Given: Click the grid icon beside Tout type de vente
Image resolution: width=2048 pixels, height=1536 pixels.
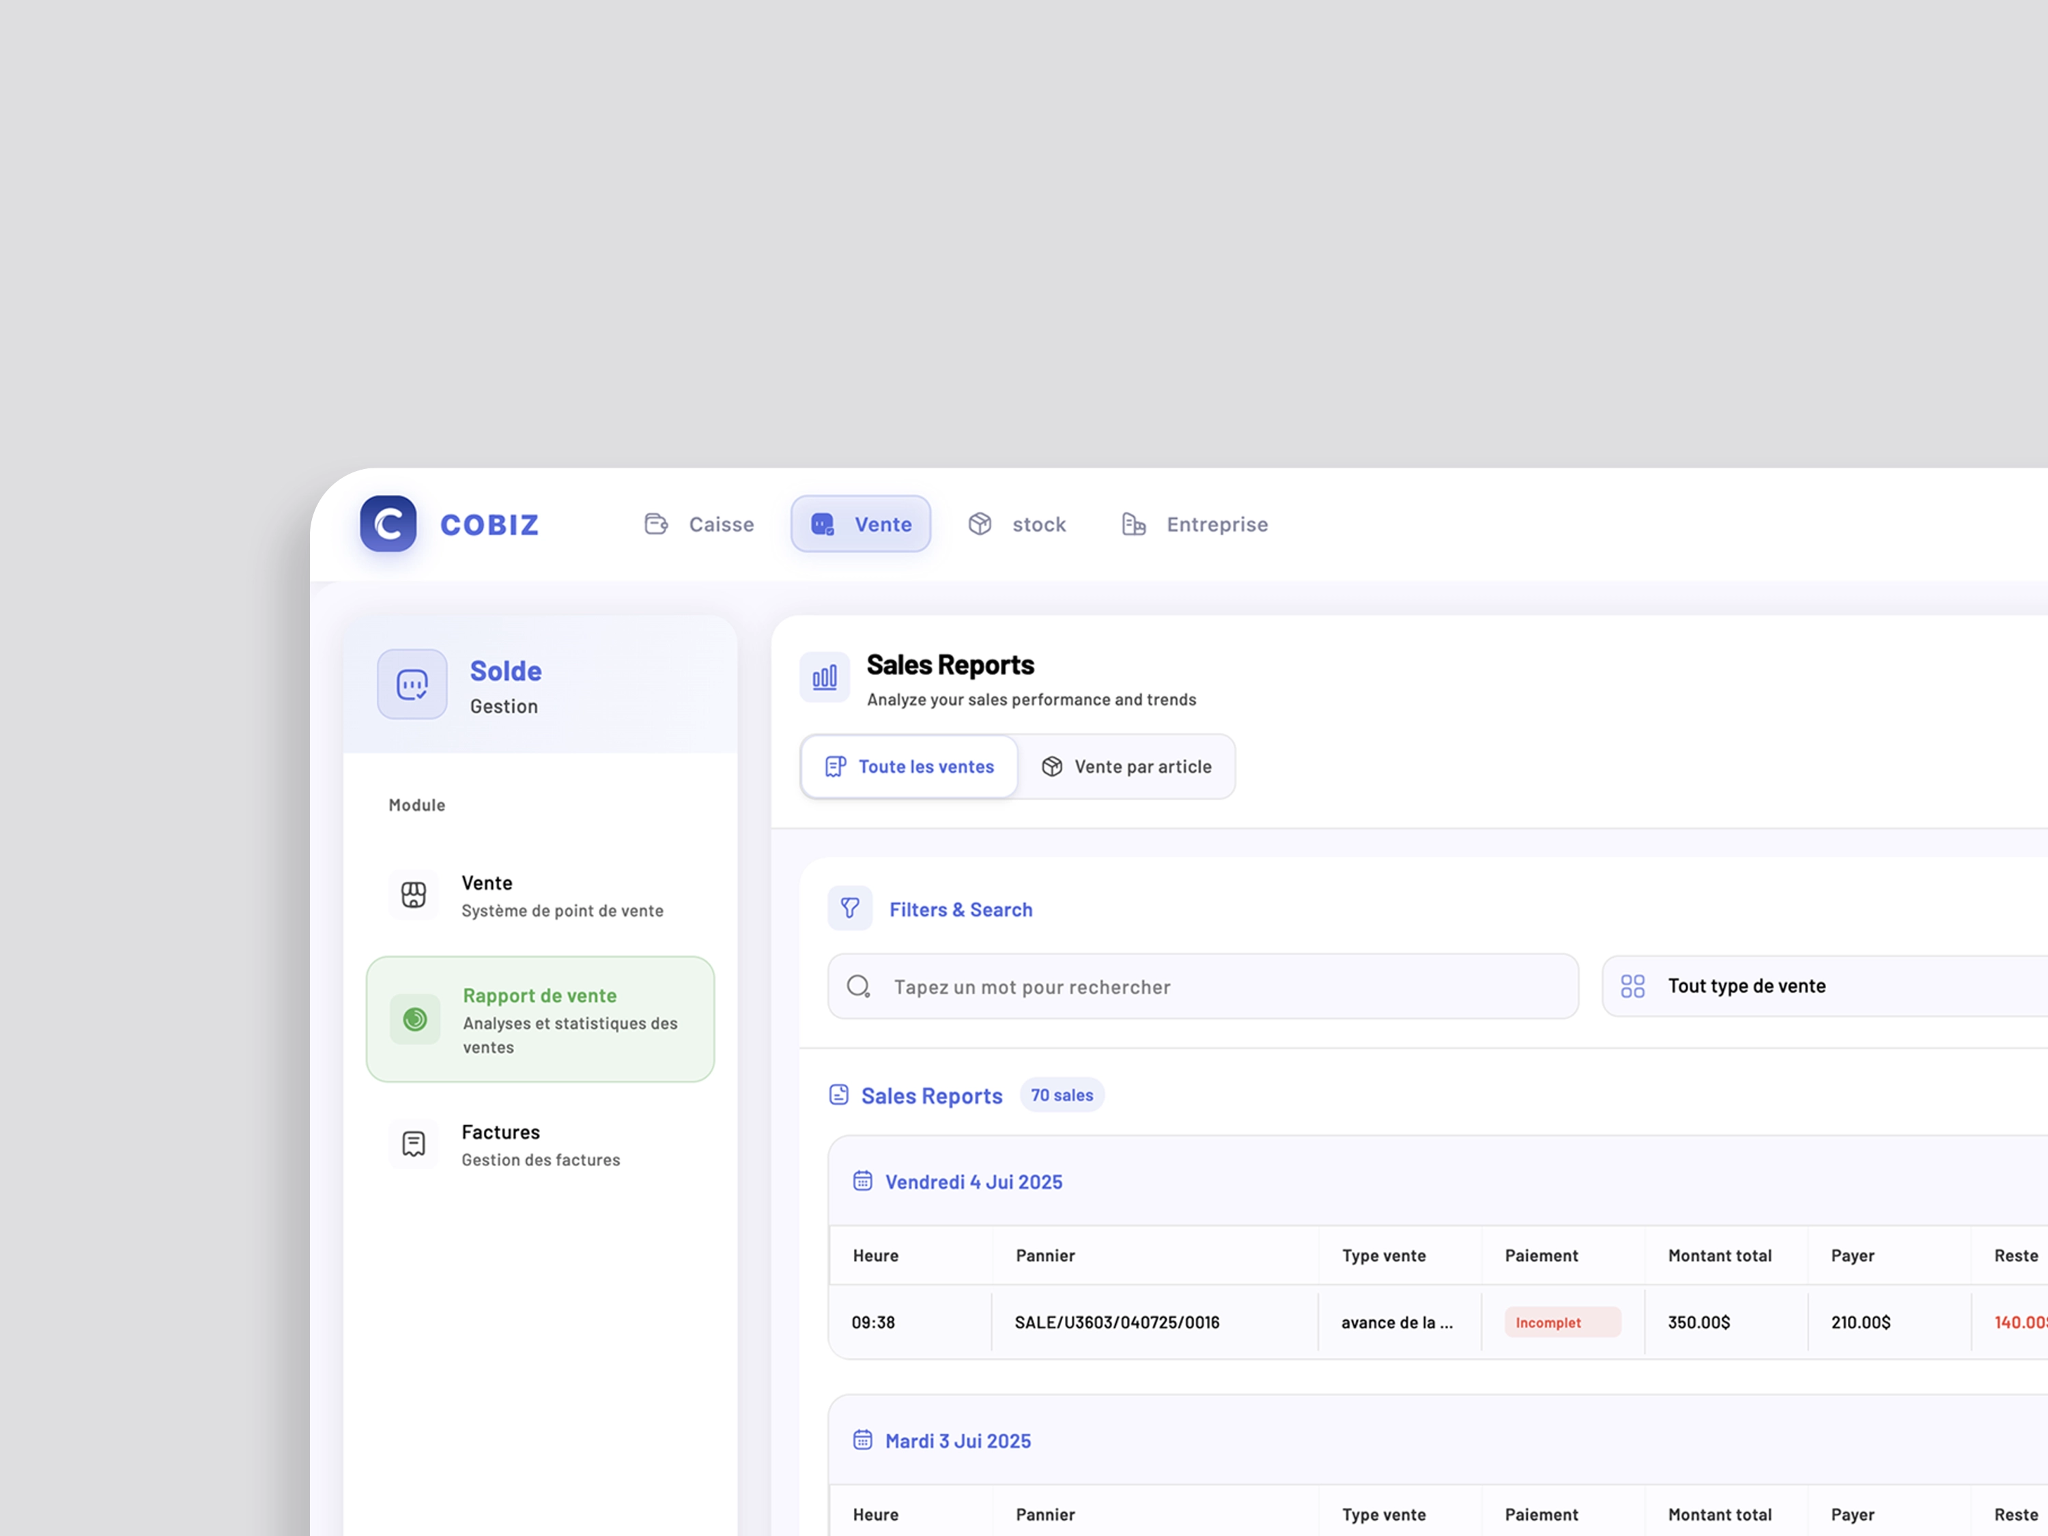Looking at the screenshot, I should point(1633,986).
